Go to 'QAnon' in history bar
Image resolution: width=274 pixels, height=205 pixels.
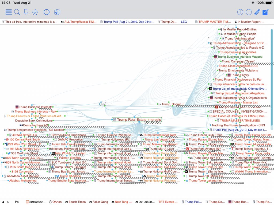pyautogui.click(x=55, y=202)
